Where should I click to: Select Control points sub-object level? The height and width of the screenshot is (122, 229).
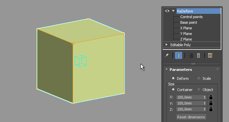pyautogui.click(x=191, y=17)
